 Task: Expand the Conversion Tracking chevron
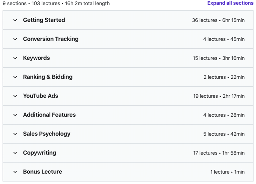(x=15, y=39)
